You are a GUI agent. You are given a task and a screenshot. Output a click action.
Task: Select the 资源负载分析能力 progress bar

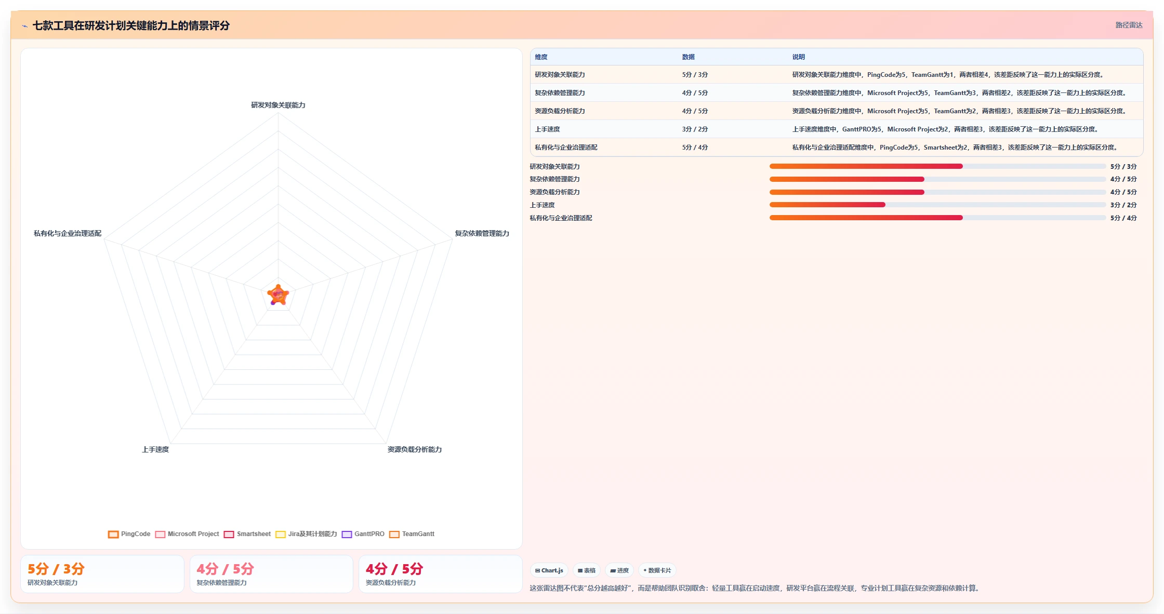[937, 192]
